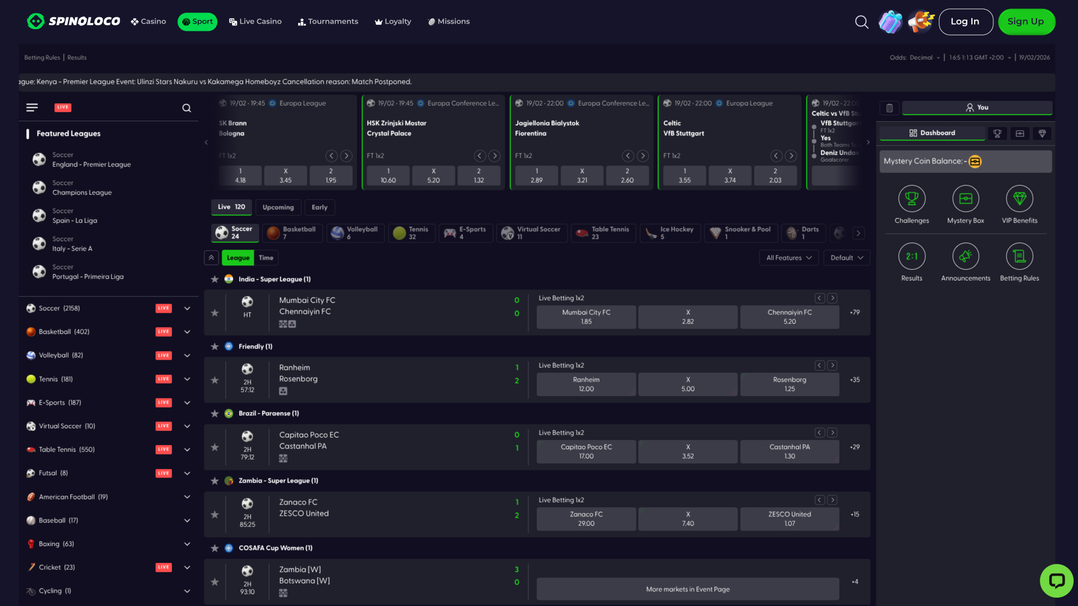The image size is (1078, 606).
Task: Open the bet slip clipboard icon
Action: click(889, 108)
